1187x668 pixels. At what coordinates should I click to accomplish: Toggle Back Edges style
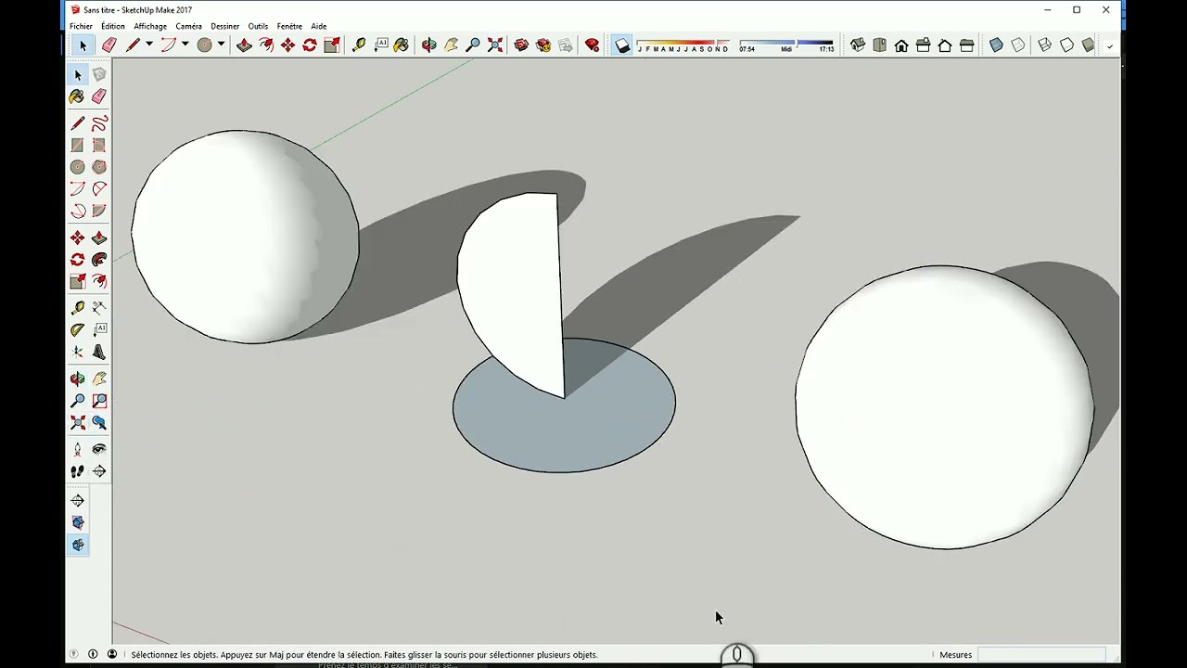(x=1018, y=45)
